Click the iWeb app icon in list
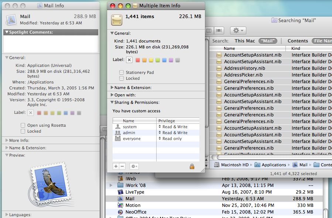Screen dimensions: 332x218 pos(120,178)
